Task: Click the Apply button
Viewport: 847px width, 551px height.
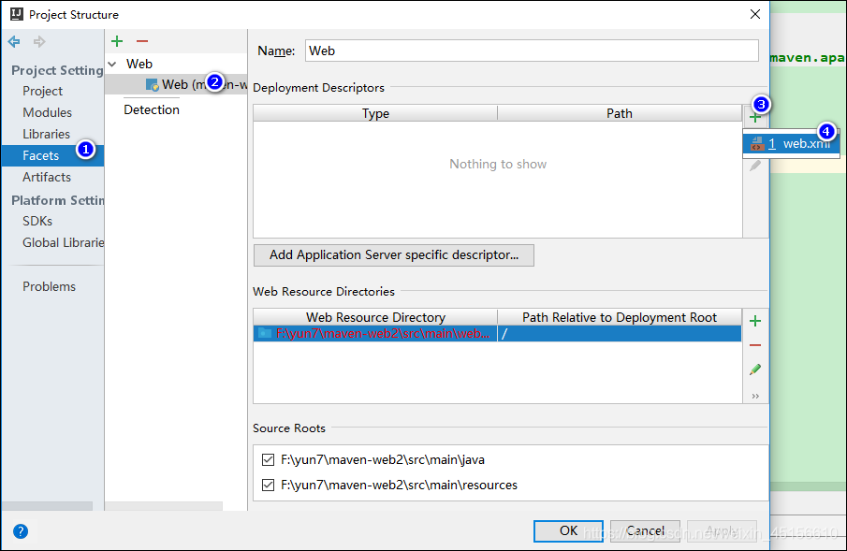Action: coord(722,531)
